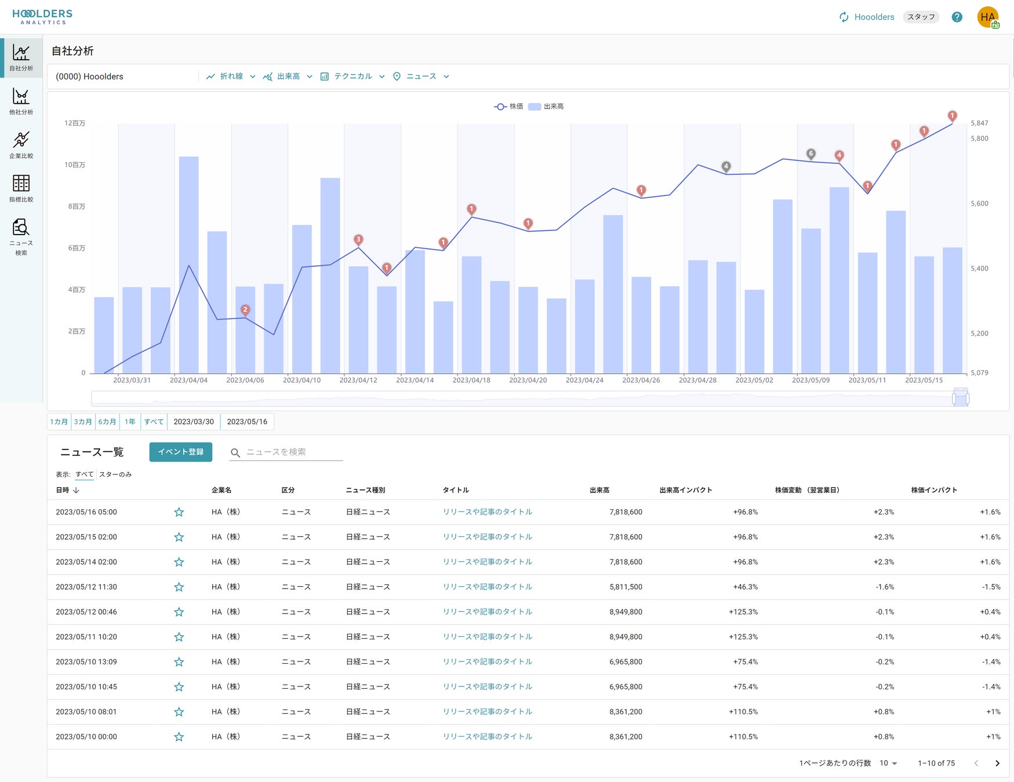This screenshot has height=782, width=1014.
Task: Open rows per page dropdown
Action: (888, 763)
